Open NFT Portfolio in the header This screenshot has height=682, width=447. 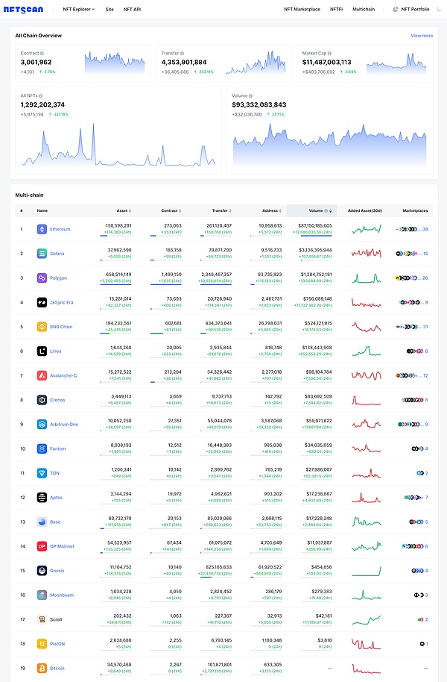415,9
